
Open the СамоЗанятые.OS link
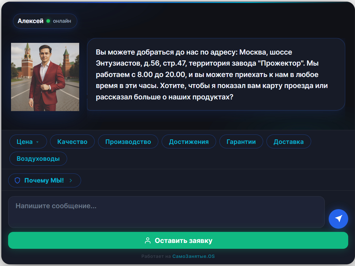click(x=194, y=256)
